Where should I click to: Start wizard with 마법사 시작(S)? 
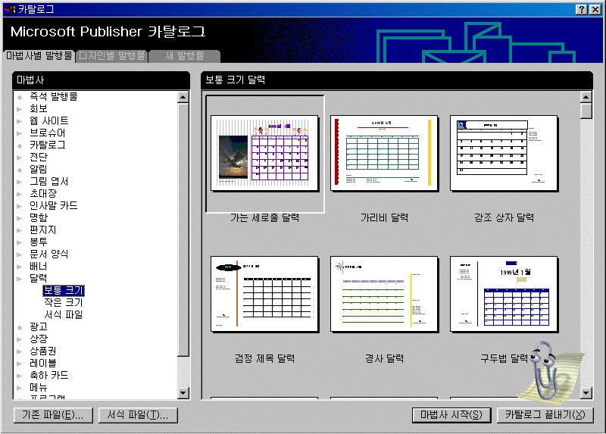[x=451, y=415]
